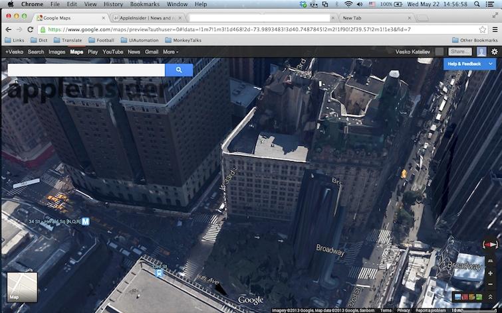
Task: Switch to the AppleInsider tab
Action: click(x=148, y=18)
